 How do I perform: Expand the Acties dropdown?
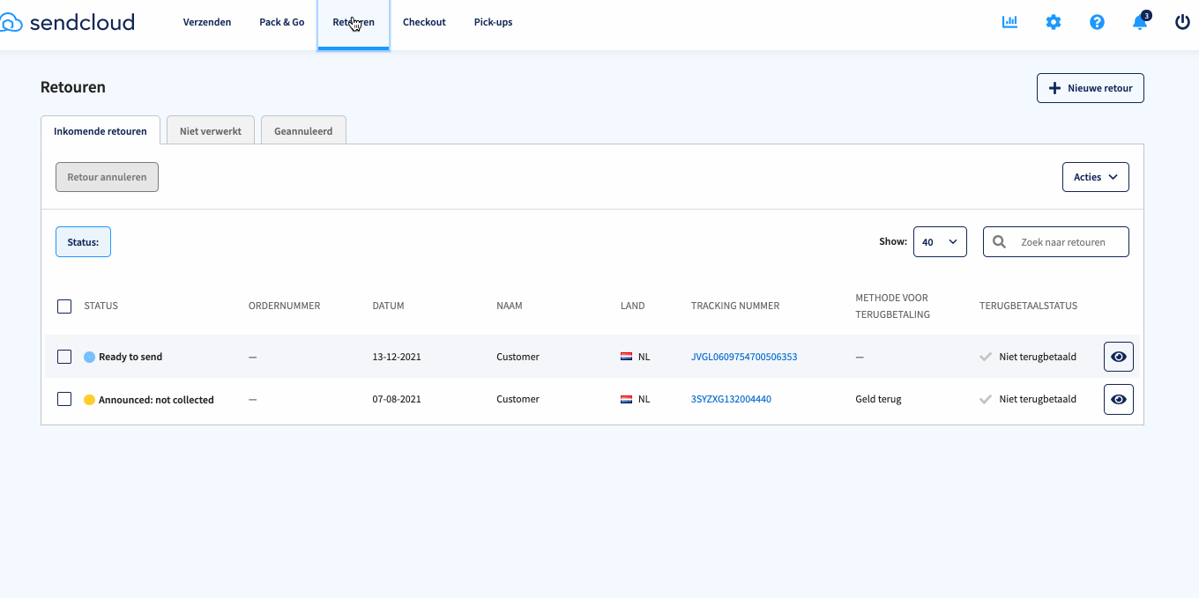[x=1096, y=177]
